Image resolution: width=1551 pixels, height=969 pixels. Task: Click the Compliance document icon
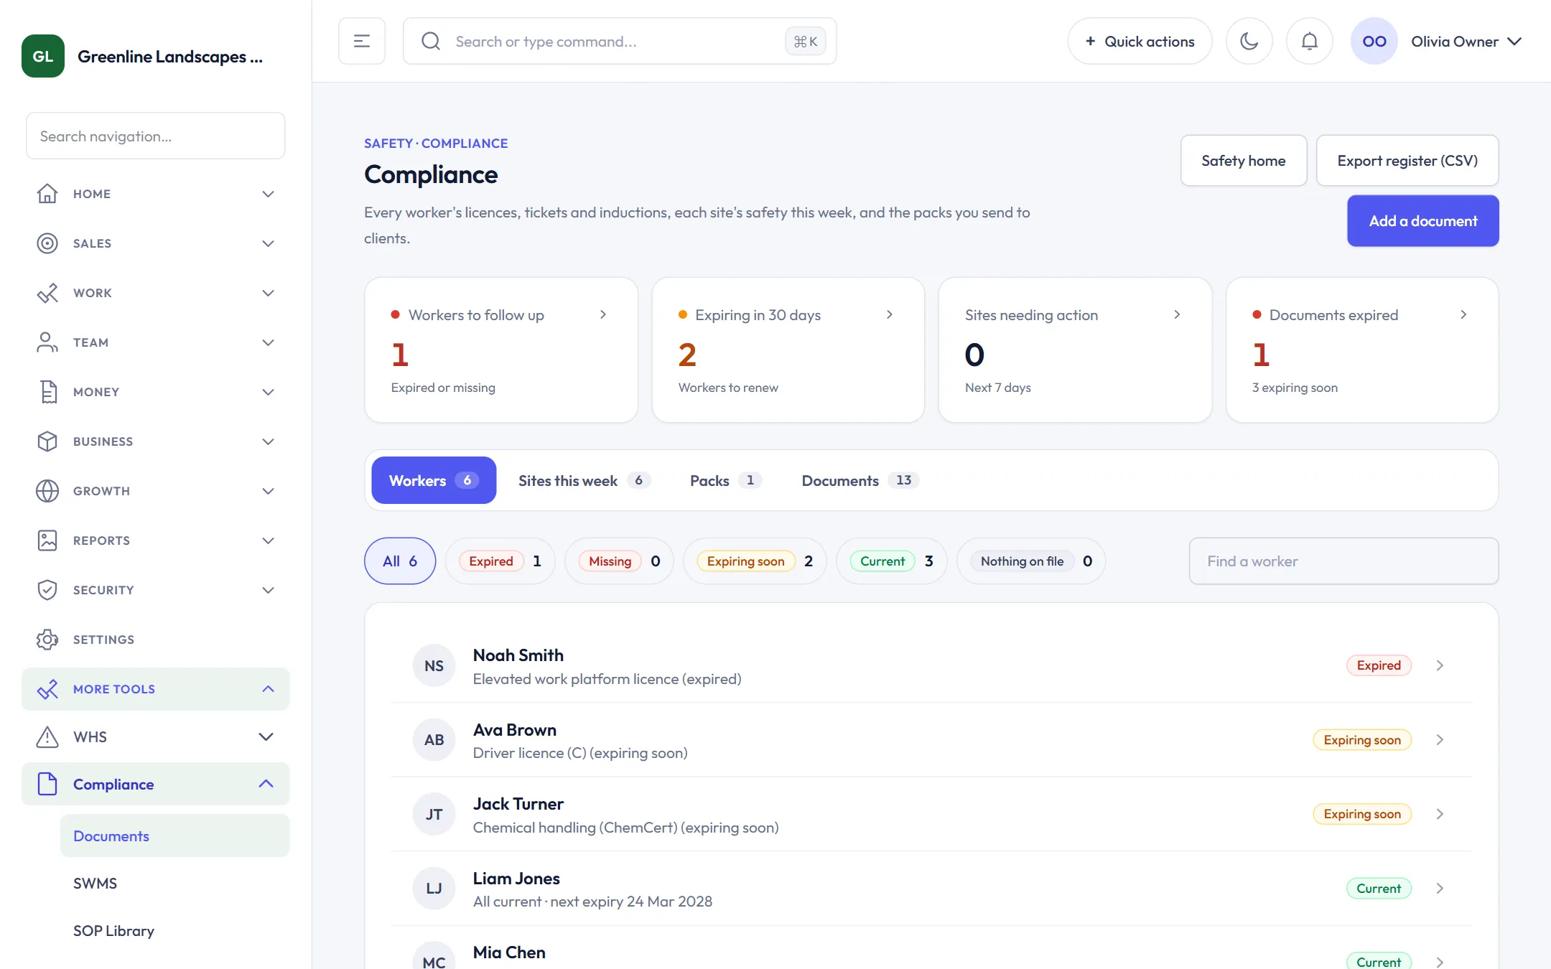(x=47, y=784)
